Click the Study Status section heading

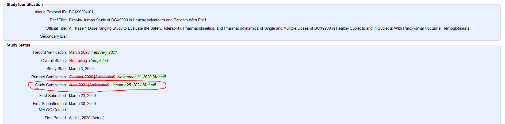[18, 45]
